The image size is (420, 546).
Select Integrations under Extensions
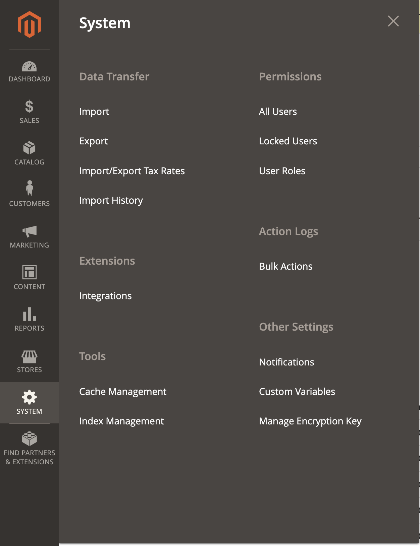click(105, 296)
